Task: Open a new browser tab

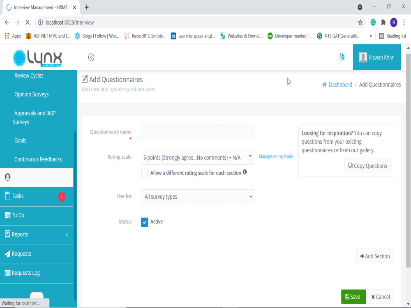Action: coord(86,7)
